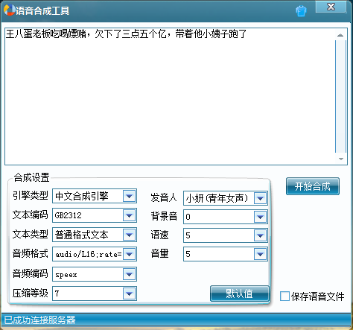Image resolution: width=353 pixels, height=330 pixels.
Task: Click the 开始合成 button
Action: tap(313, 186)
